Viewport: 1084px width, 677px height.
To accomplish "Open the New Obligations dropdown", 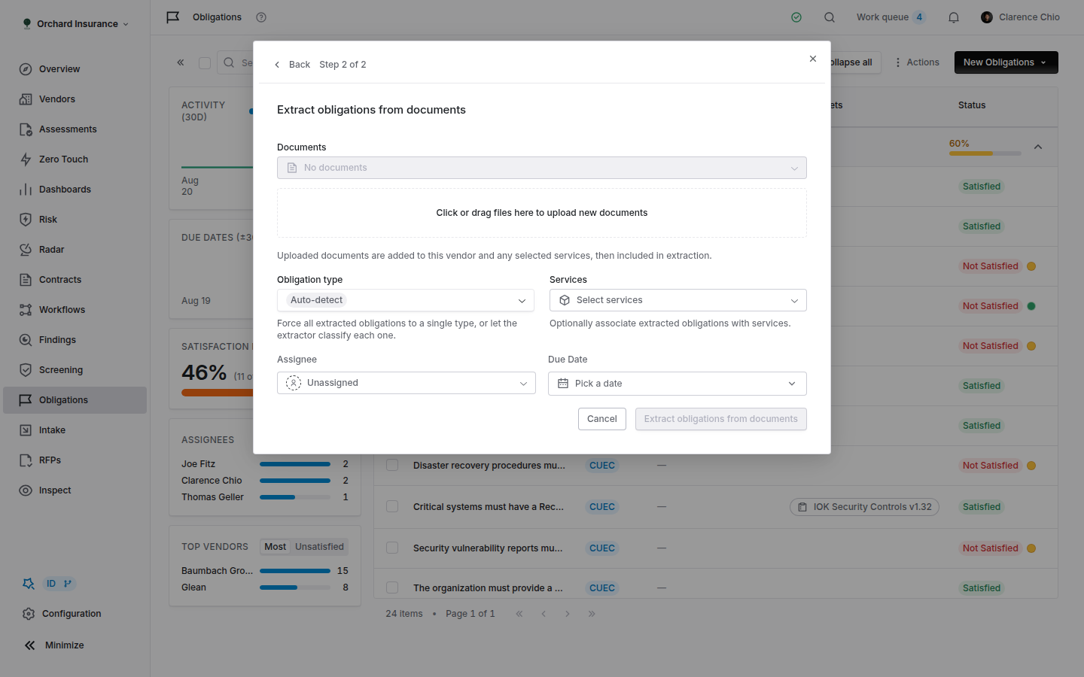I will [1006, 62].
